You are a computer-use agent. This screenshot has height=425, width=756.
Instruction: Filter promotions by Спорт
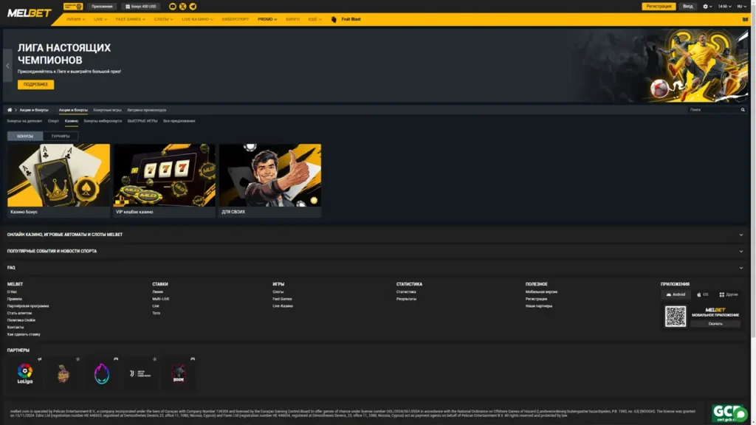pyautogui.click(x=53, y=121)
